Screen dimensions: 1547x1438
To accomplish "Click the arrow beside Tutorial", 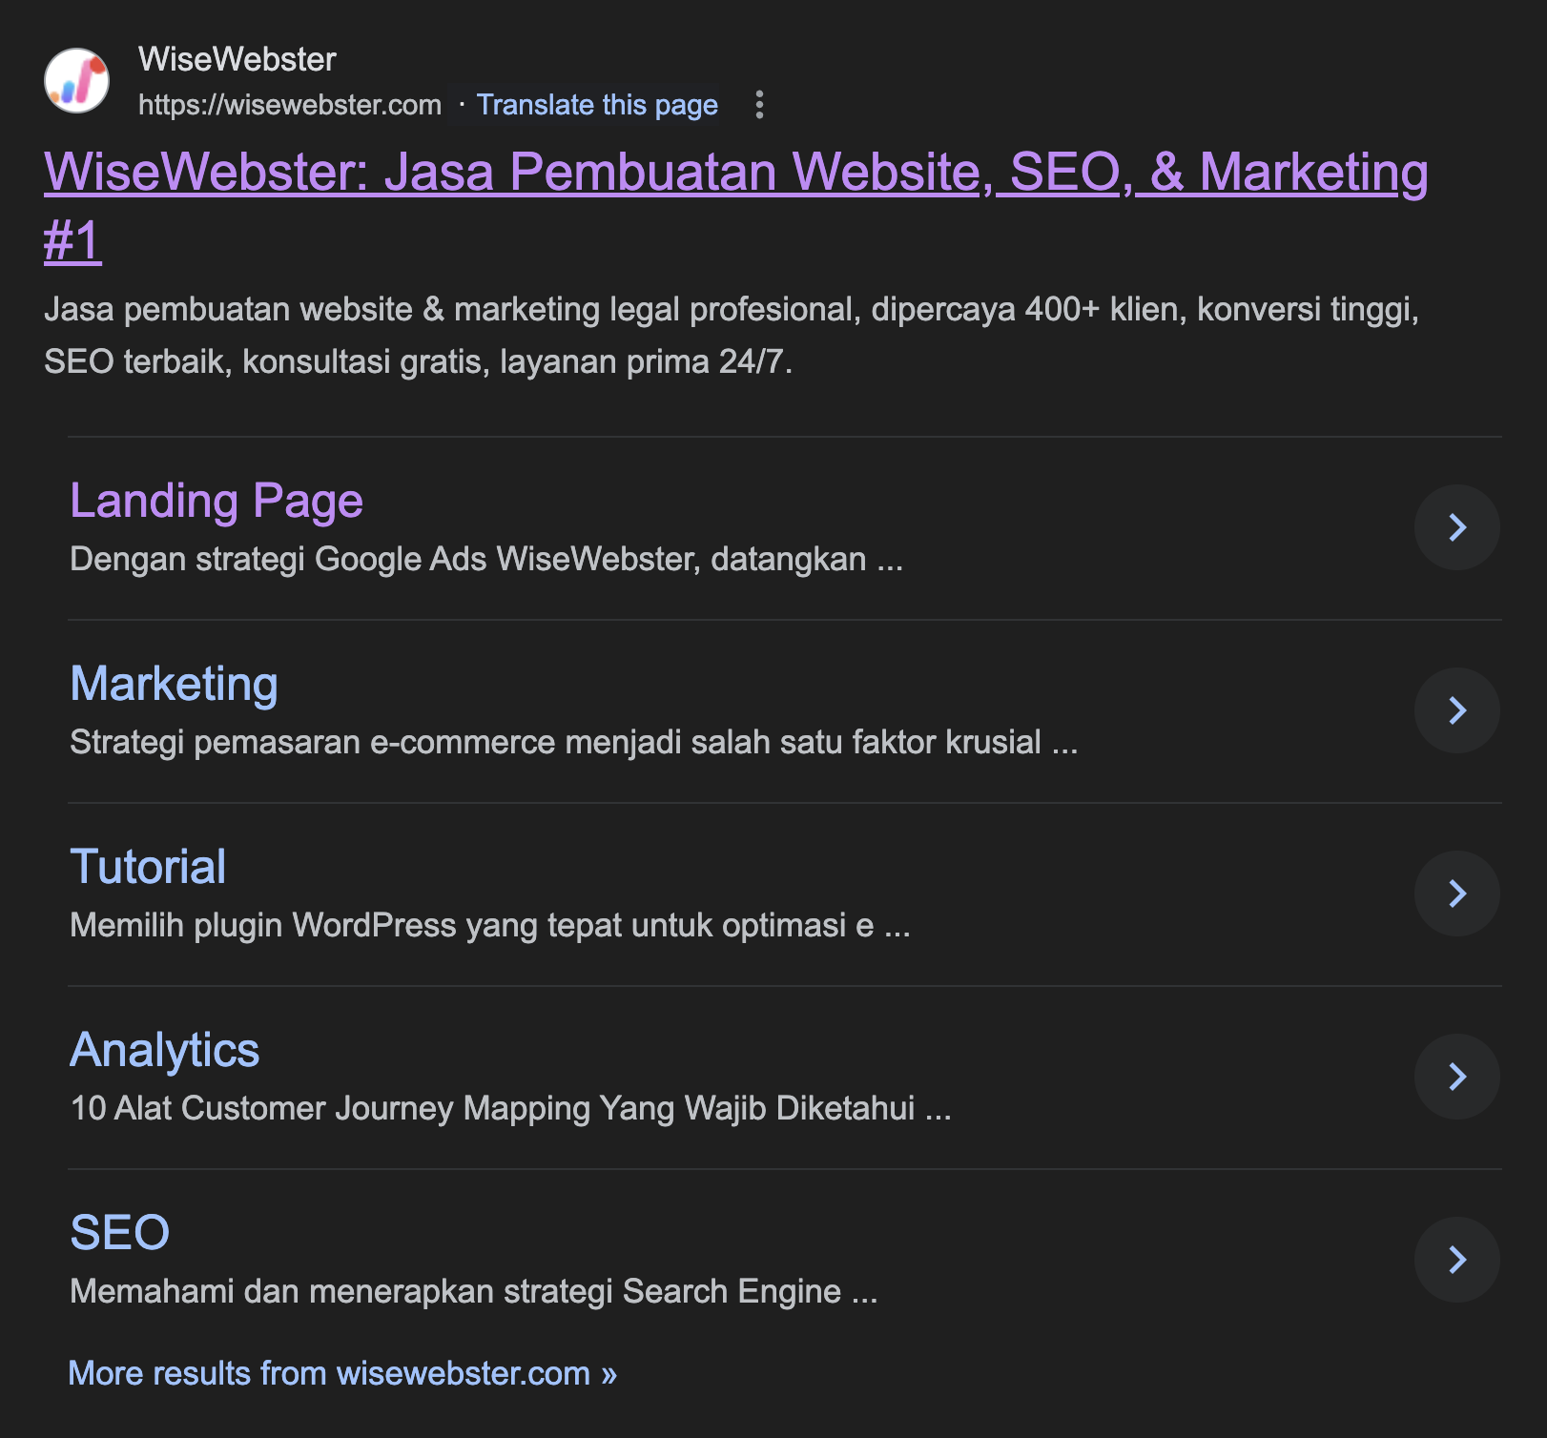I will [x=1456, y=894].
